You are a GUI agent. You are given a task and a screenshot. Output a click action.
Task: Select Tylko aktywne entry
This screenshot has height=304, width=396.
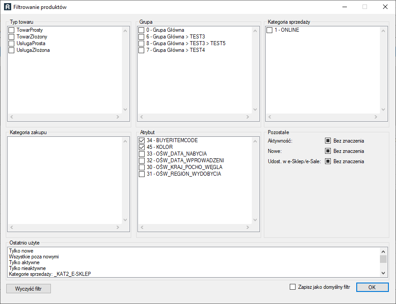24,262
